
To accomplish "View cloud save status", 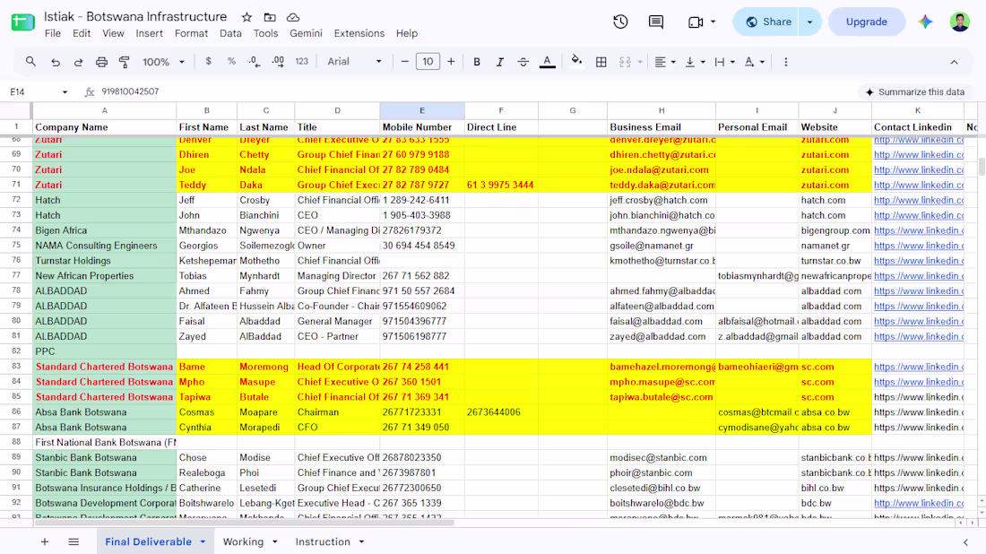I will [x=293, y=17].
